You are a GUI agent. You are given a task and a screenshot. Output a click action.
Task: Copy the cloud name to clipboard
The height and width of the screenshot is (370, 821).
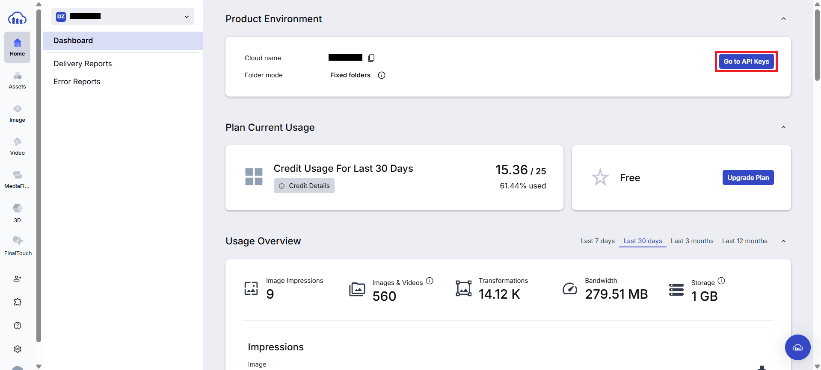tap(371, 58)
